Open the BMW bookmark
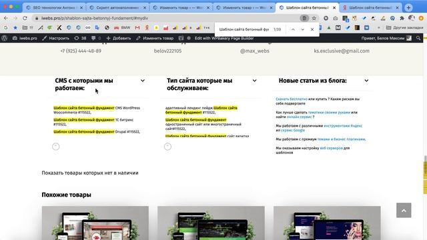The image size is (427, 240). coord(122,27)
